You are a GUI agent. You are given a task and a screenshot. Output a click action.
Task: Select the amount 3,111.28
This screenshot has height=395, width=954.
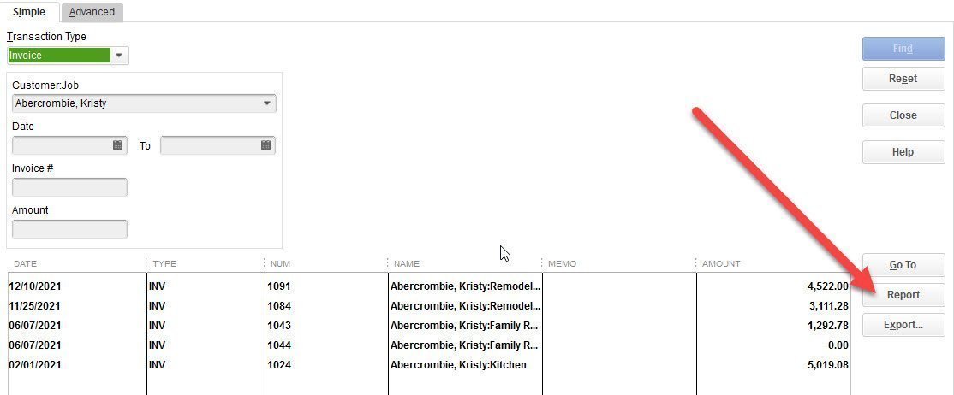[x=827, y=306]
